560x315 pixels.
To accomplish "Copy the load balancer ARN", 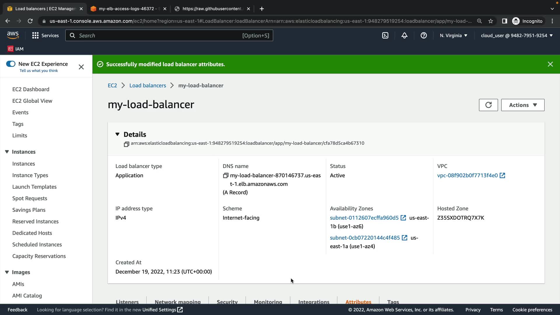I will click(126, 144).
